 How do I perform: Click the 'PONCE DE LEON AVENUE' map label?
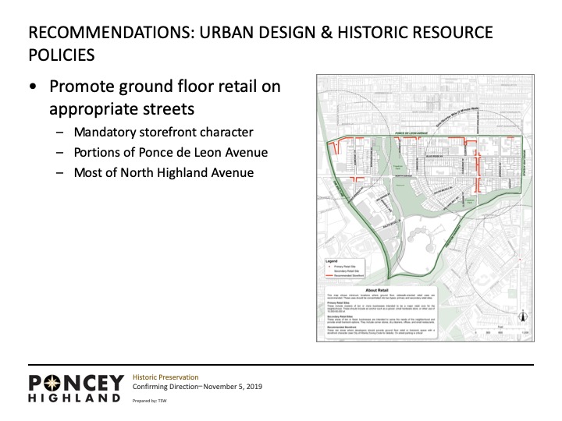[x=411, y=133]
